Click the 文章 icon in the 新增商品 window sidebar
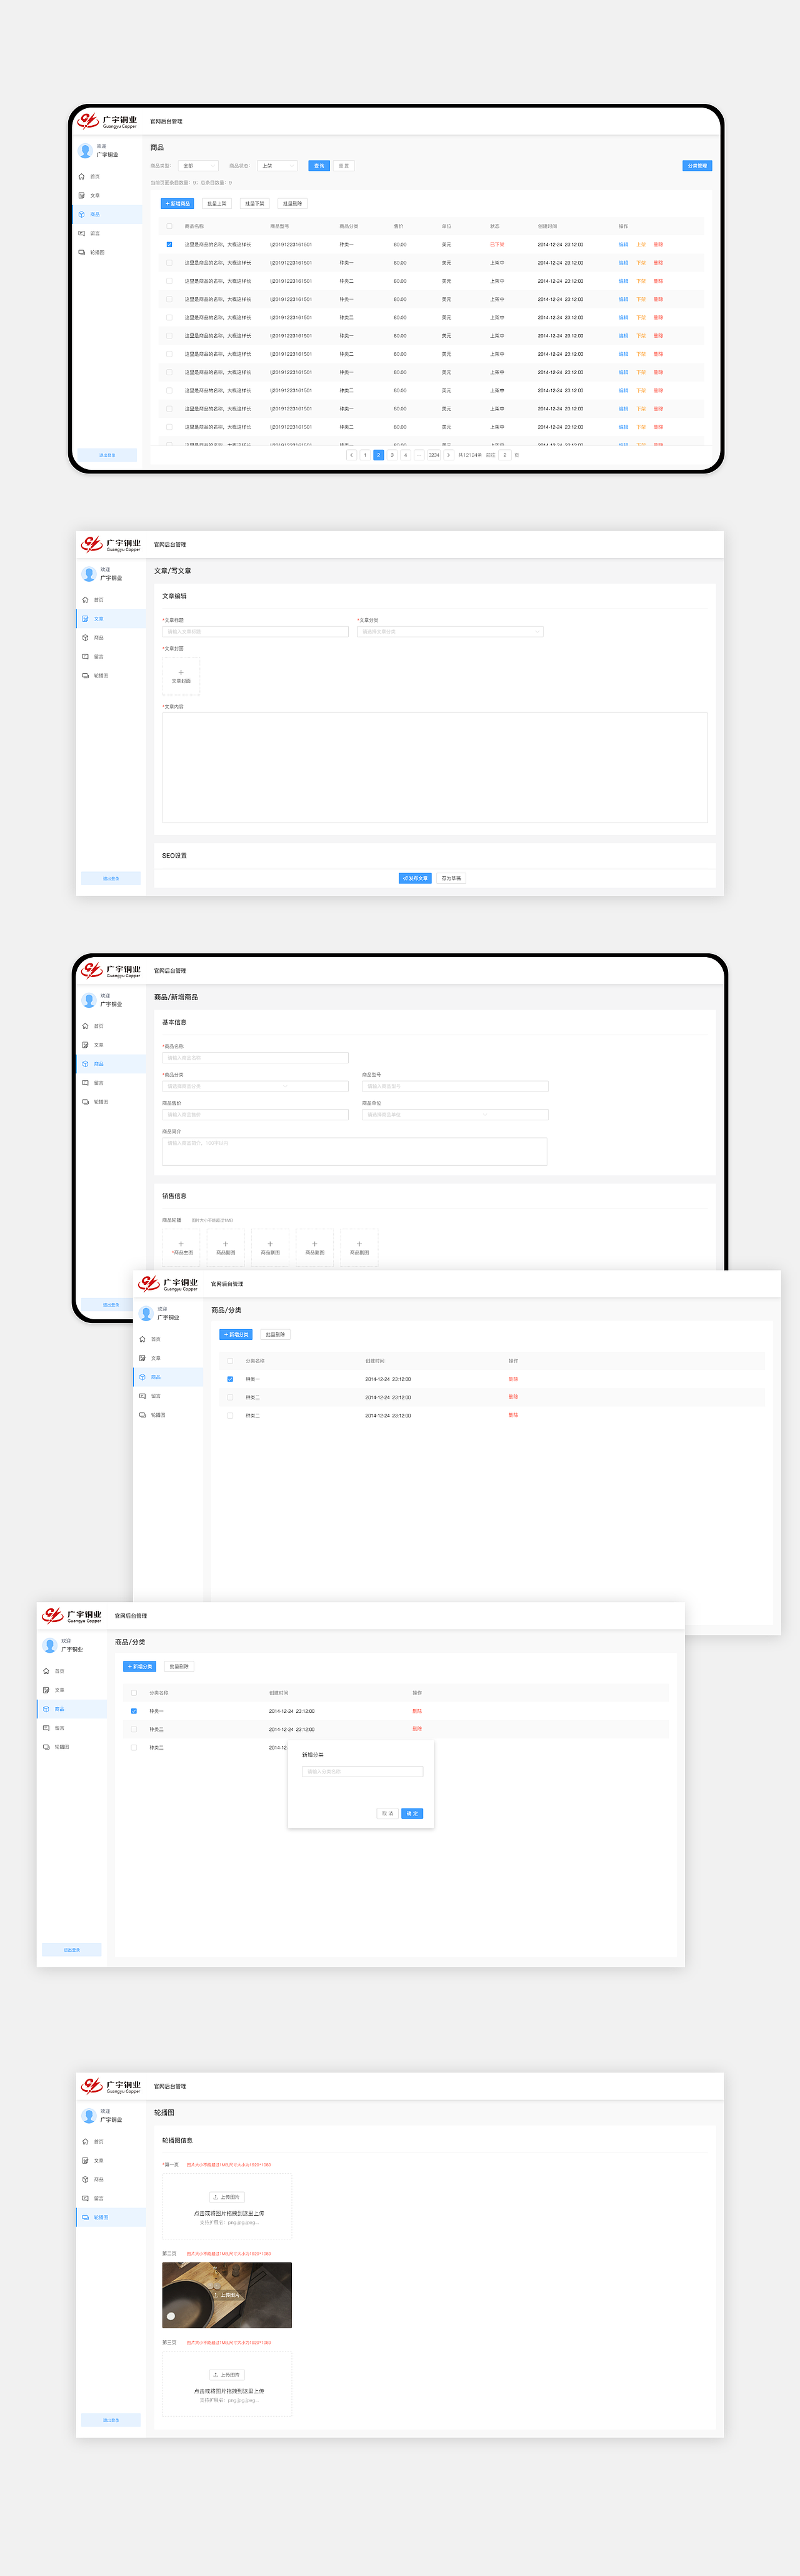Screen dimensions: 800x2576 click(x=85, y=1045)
